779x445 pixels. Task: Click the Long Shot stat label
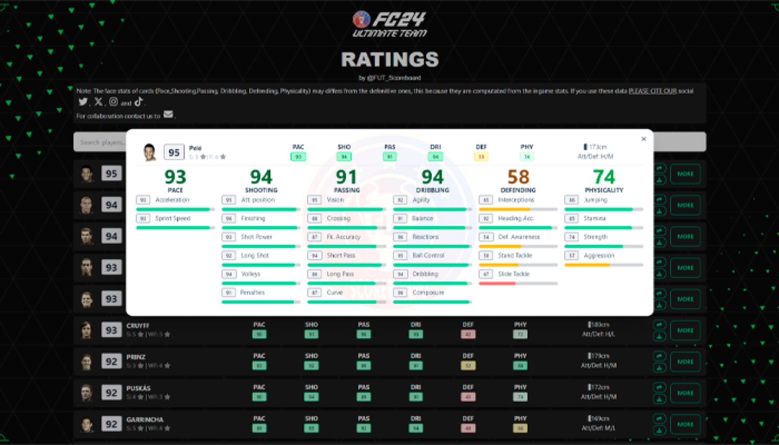[x=255, y=255]
